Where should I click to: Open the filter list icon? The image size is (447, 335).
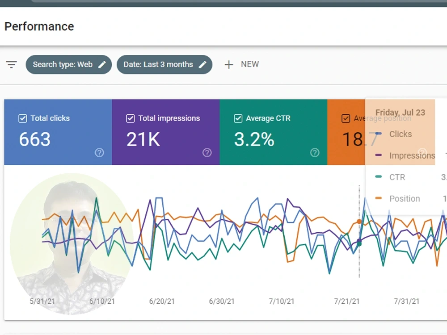pos(12,65)
